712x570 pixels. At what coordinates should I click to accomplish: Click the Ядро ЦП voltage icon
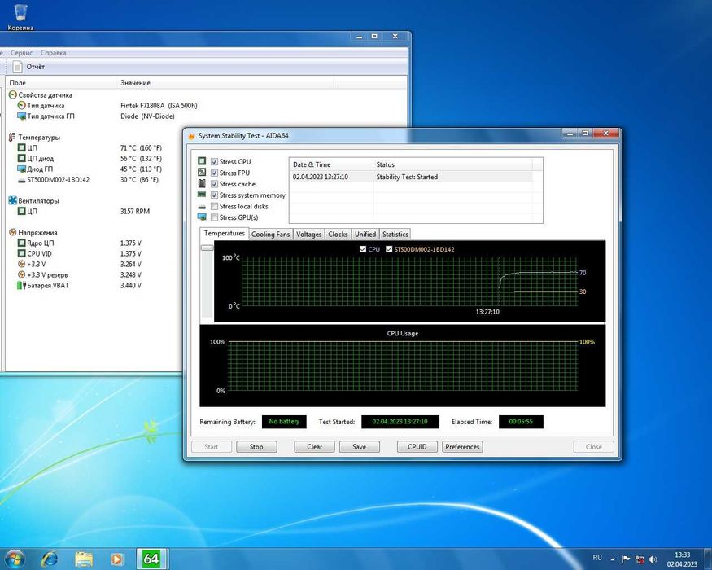[21, 243]
